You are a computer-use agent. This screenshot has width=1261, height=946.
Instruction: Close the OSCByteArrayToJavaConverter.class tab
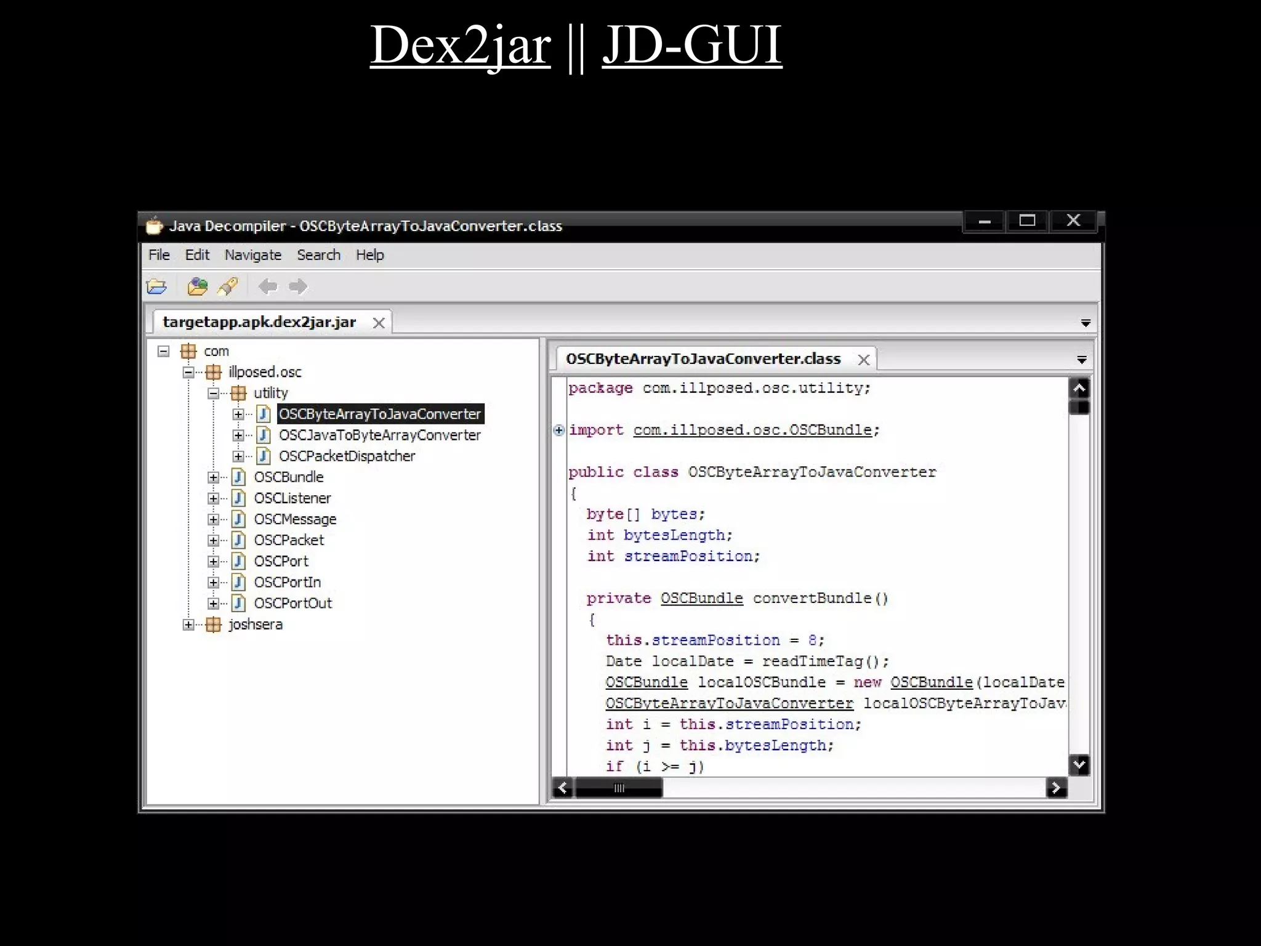[864, 360]
